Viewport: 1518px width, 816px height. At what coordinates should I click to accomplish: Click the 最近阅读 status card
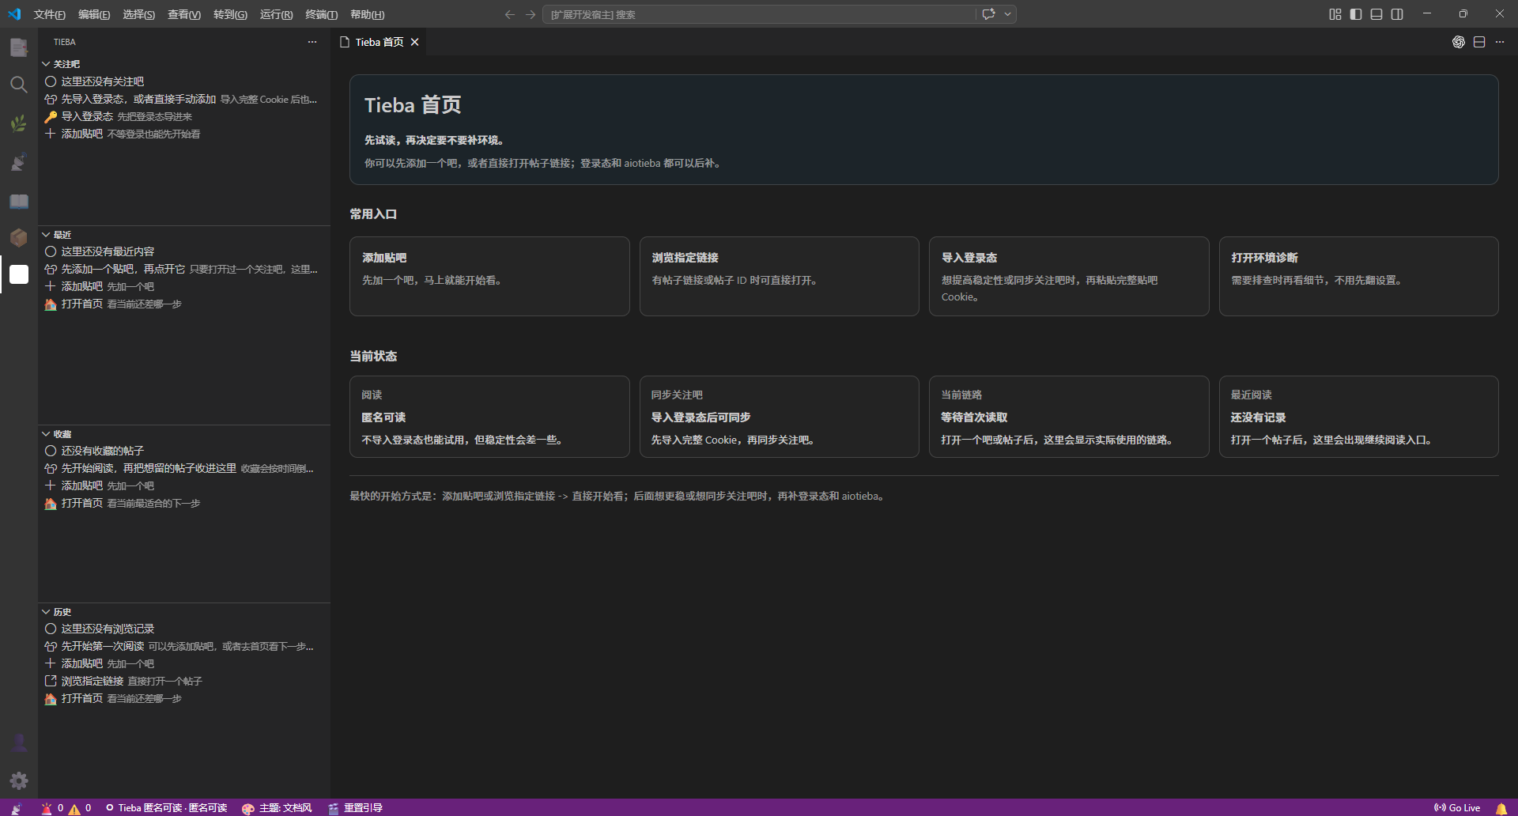point(1358,417)
